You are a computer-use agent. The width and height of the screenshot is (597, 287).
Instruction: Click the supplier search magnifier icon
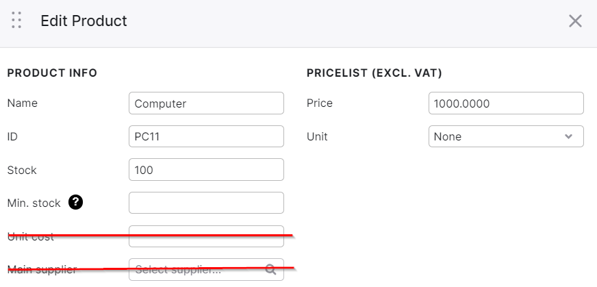click(270, 269)
